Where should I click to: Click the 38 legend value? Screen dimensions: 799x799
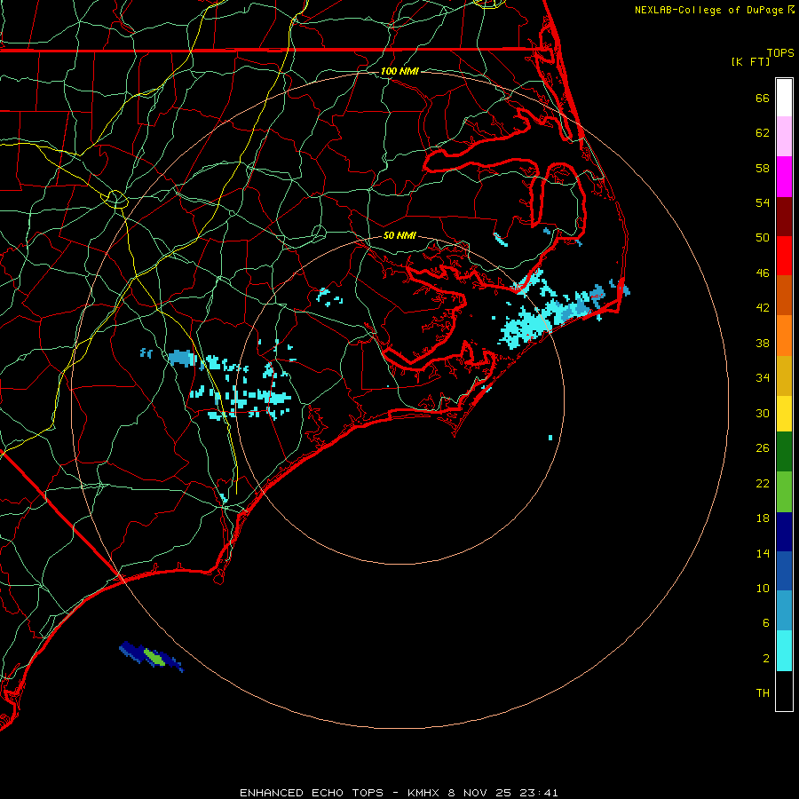(763, 343)
